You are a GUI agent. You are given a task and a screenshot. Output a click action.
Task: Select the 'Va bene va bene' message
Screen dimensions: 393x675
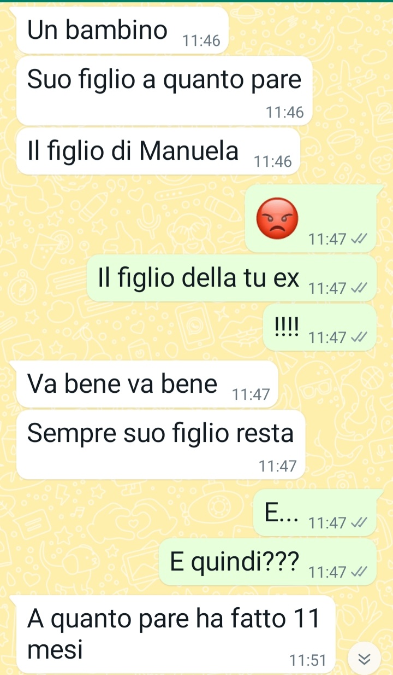click(147, 384)
